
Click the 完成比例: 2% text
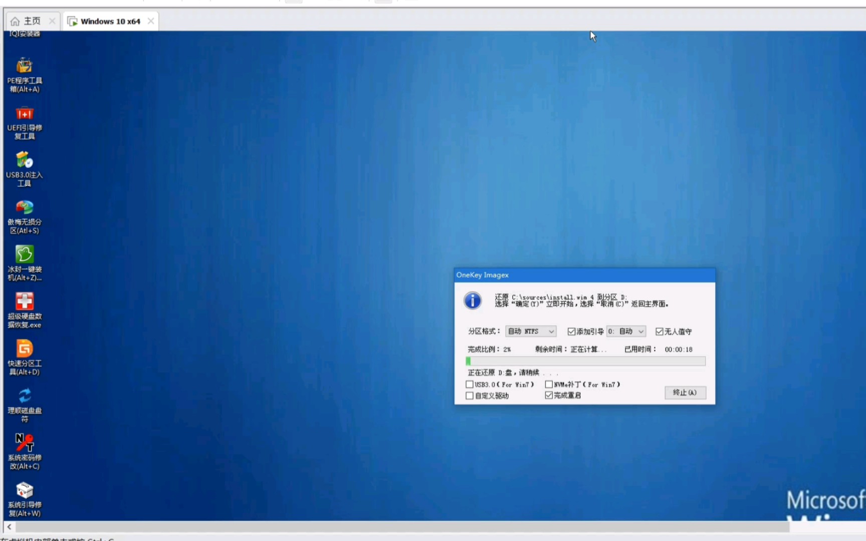[x=489, y=349]
